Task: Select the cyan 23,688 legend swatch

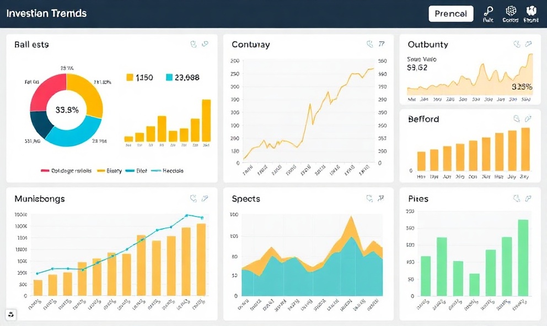Action: click(169, 77)
